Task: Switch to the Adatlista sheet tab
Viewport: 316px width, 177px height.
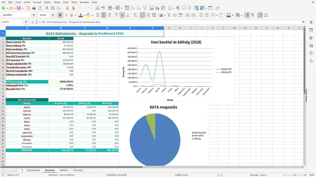Action: [63, 170]
